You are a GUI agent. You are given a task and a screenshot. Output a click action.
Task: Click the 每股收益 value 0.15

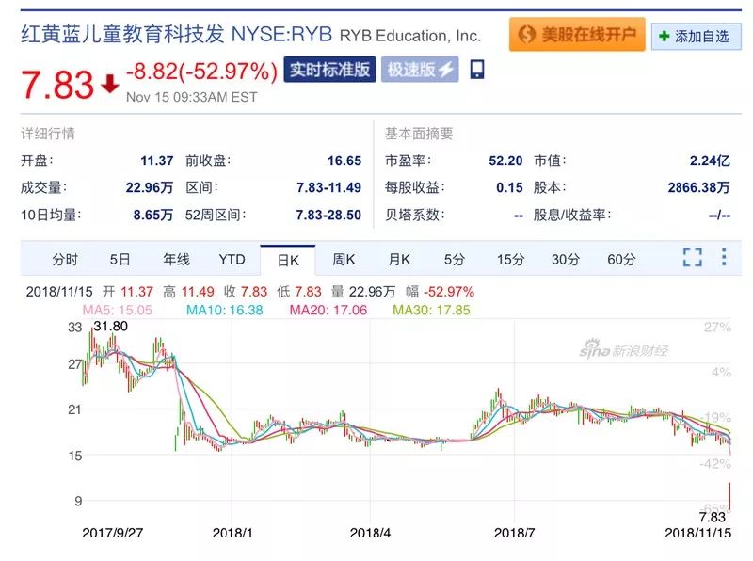(x=509, y=187)
